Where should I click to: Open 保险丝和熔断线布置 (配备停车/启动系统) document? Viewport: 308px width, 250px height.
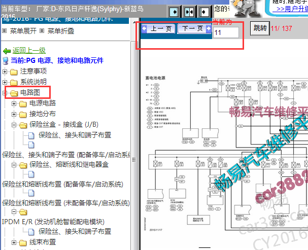click(x=62, y=184)
